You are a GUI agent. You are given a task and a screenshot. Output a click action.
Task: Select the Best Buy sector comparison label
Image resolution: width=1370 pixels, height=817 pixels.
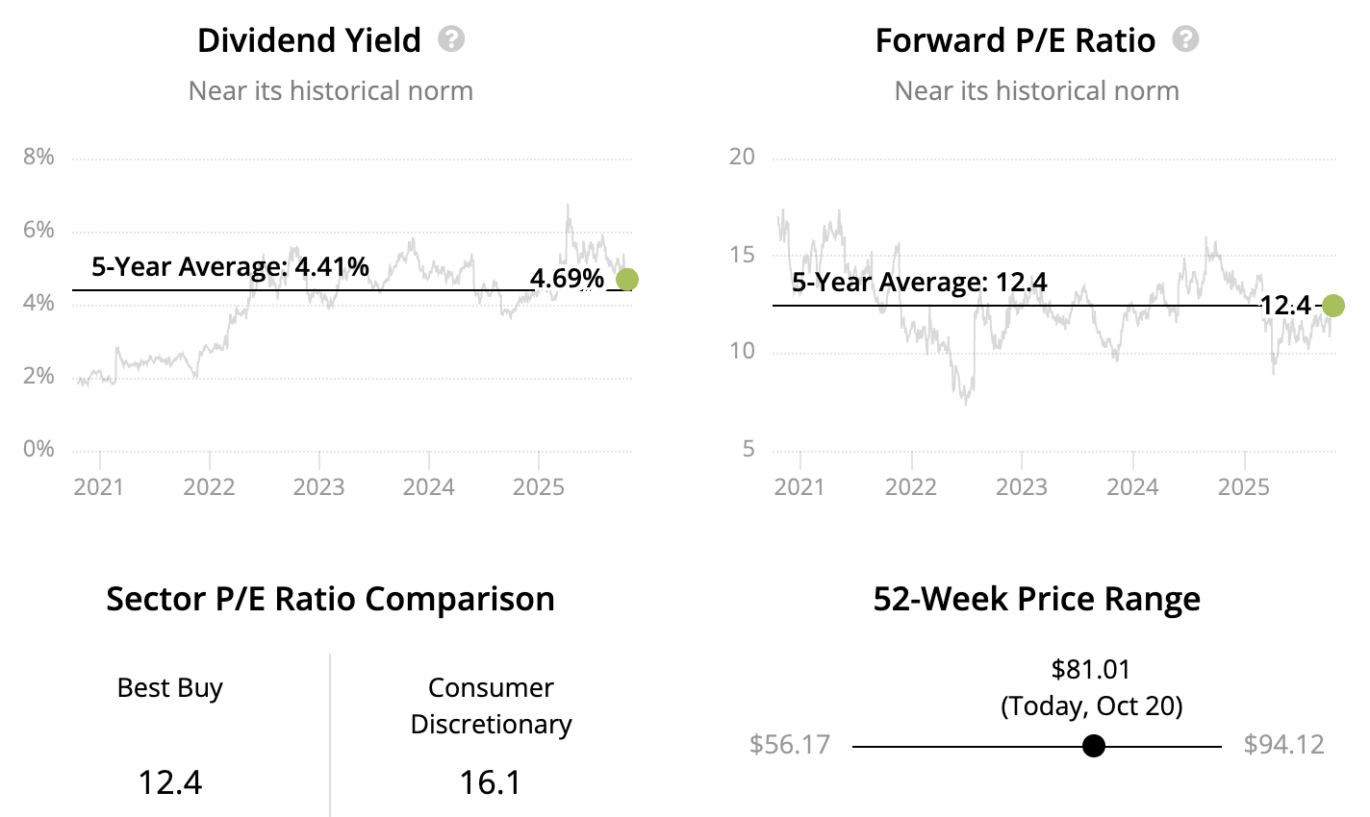tap(170, 688)
